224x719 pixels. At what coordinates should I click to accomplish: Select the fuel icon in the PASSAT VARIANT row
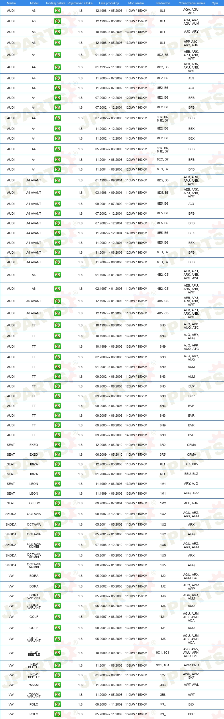(x=58, y=695)
